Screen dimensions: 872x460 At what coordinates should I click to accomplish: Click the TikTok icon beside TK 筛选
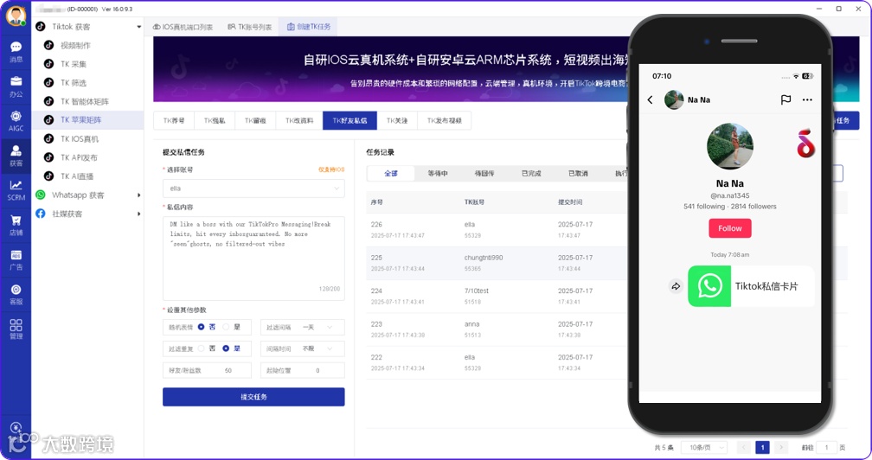click(x=49, y=83)
